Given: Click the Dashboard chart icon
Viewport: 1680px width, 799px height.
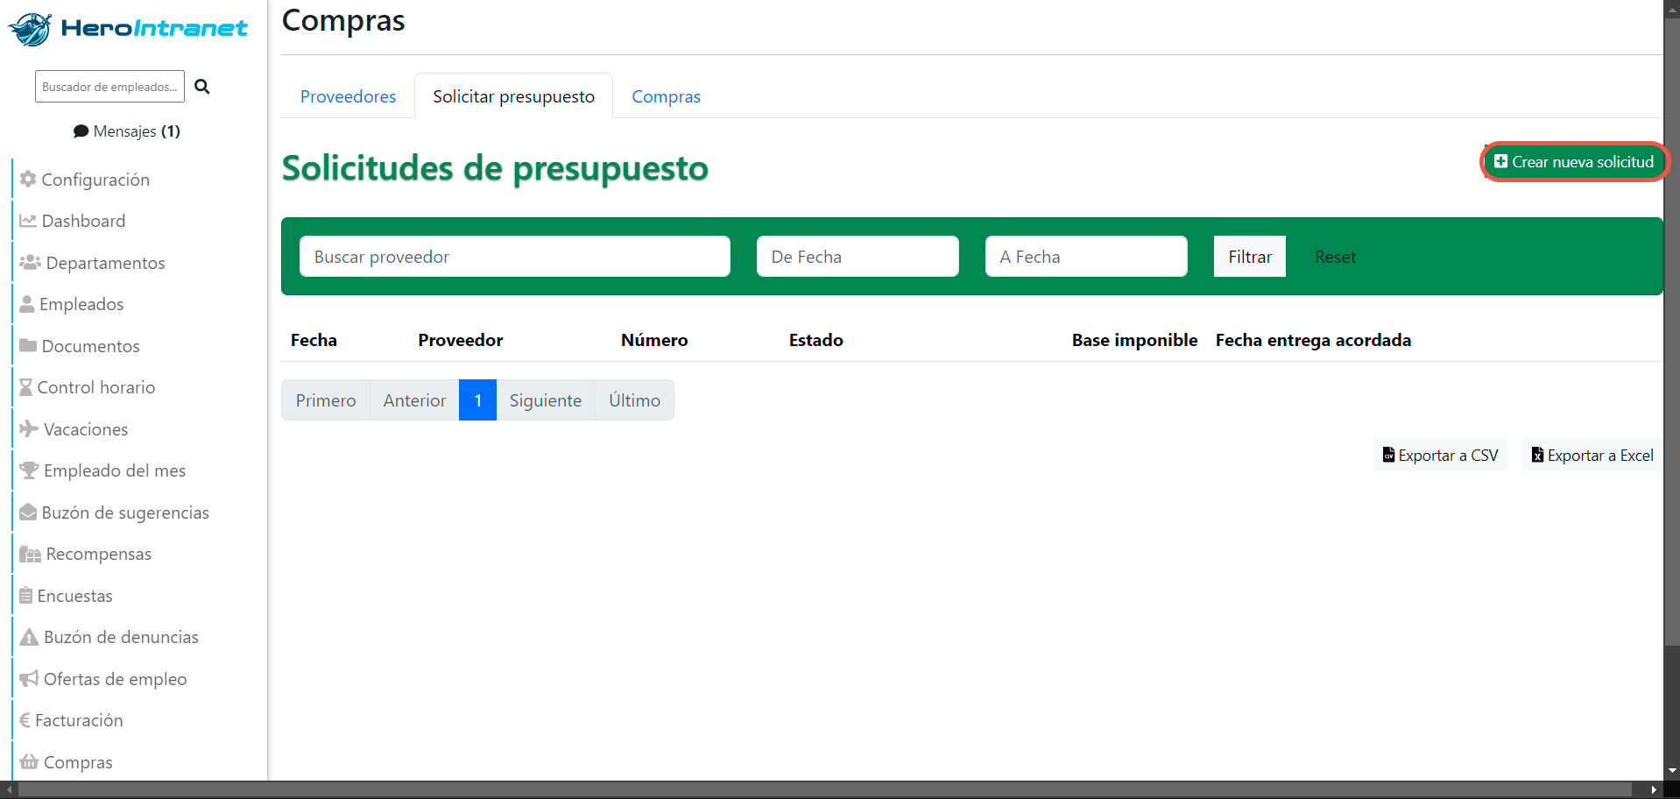Looking at the screenshot, I should tap(28, 221).
